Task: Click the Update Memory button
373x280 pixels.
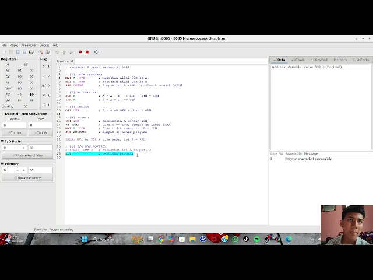Action: 27,178
